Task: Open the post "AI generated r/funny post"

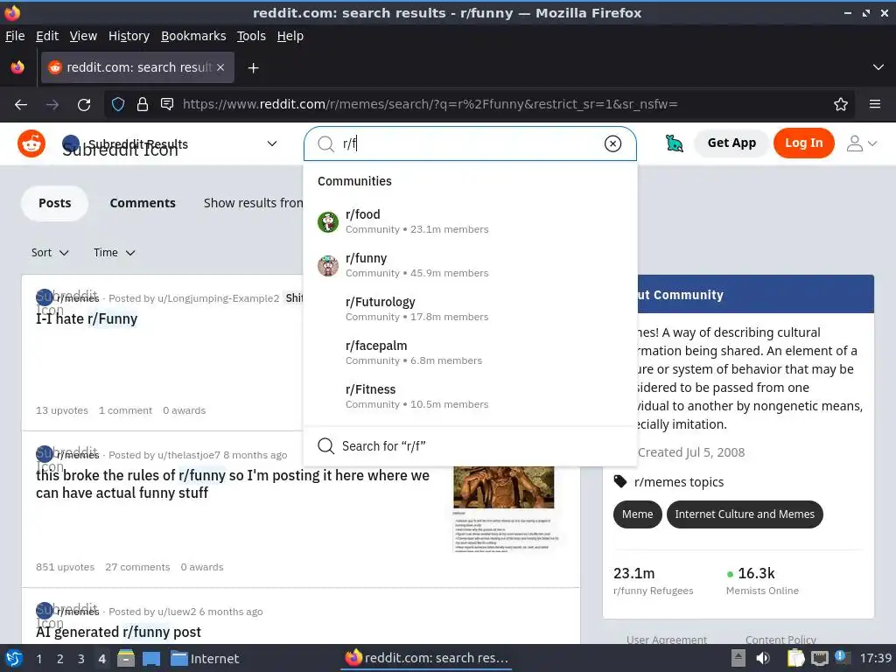Action: [x=118, y=632]
